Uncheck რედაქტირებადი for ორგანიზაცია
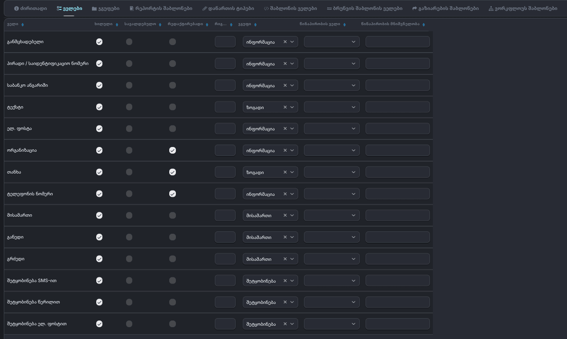 click(173, 150)
